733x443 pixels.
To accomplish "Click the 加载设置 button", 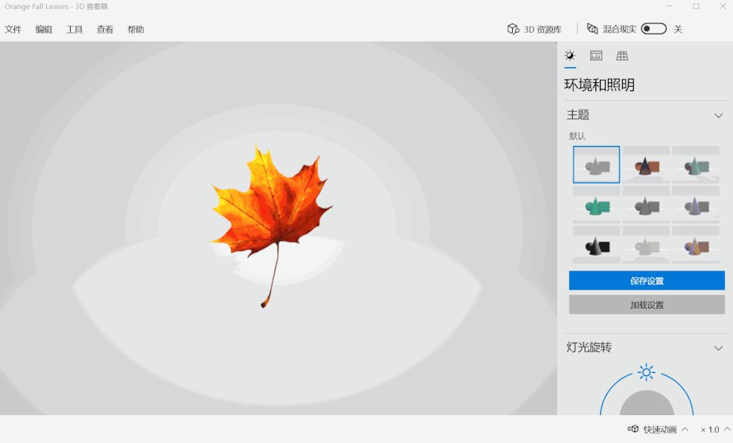I will click(647, 305).
